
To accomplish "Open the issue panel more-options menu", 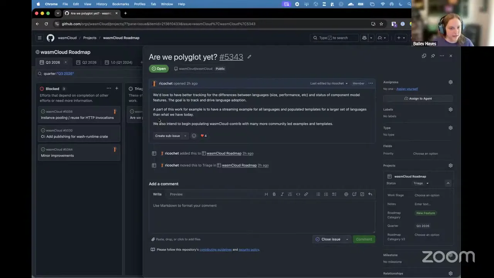I will click(x=442, y=56).
